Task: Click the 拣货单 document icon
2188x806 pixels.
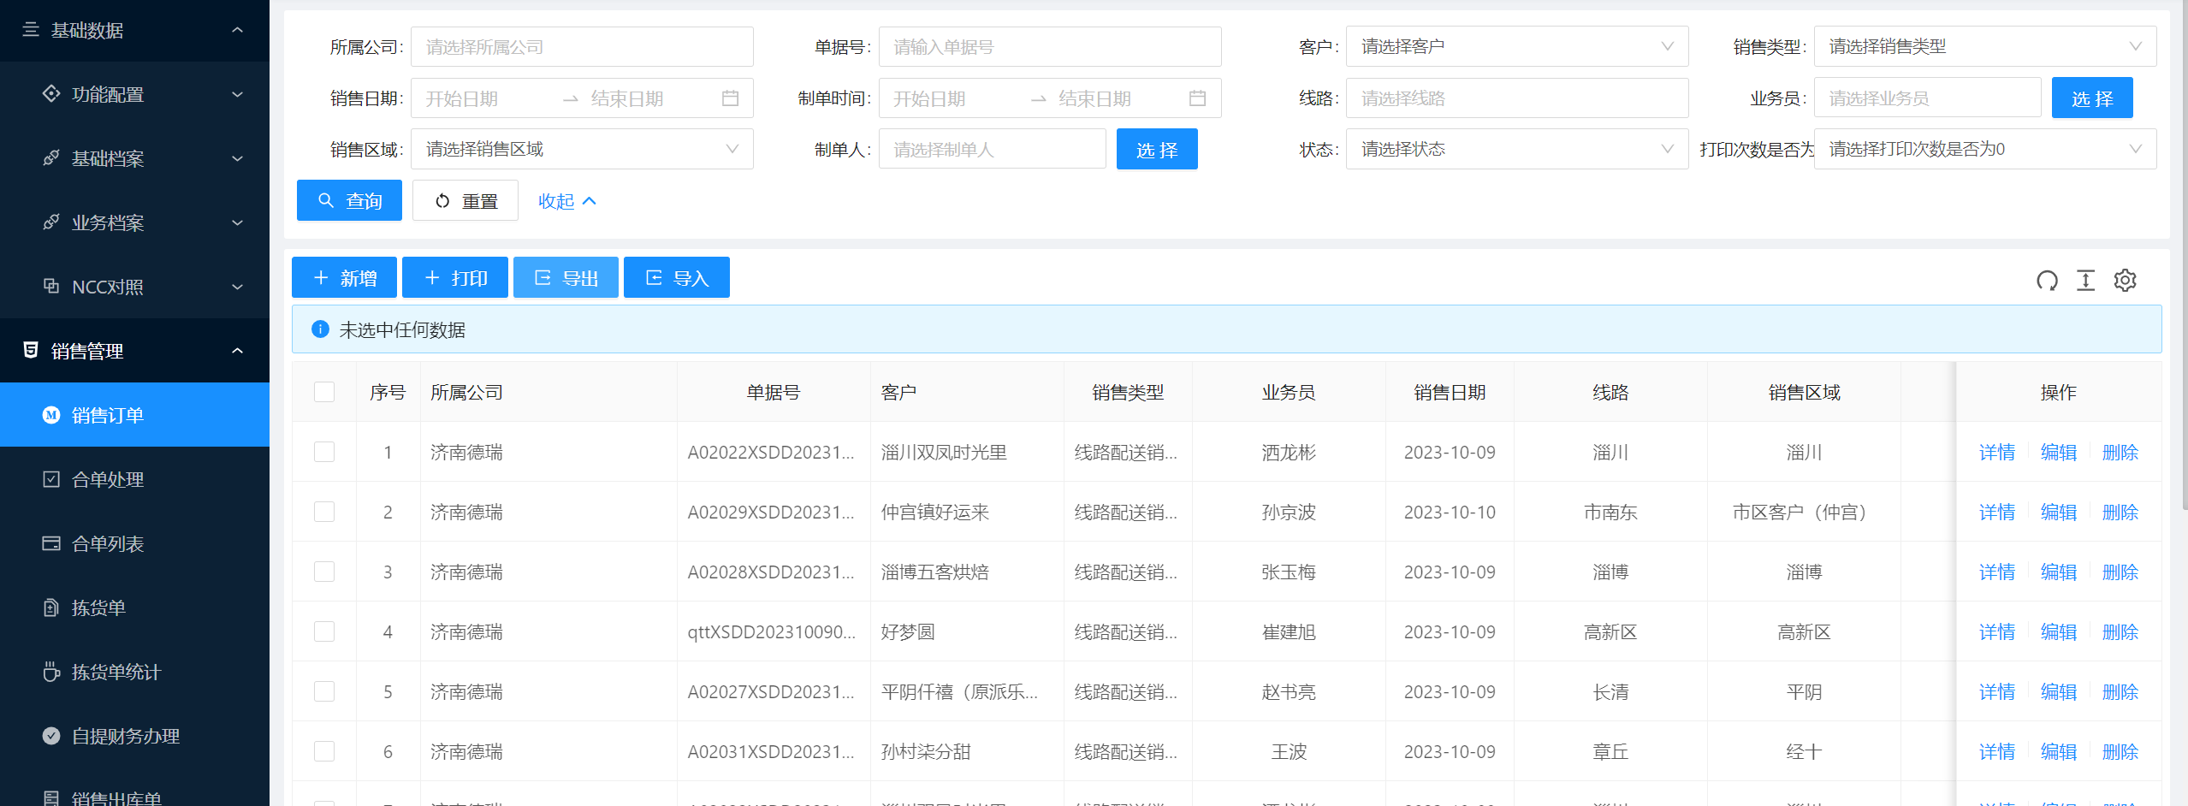Action: click(51, 607)
